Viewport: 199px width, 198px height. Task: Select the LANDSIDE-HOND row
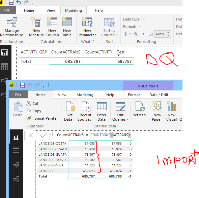point(85,160)
